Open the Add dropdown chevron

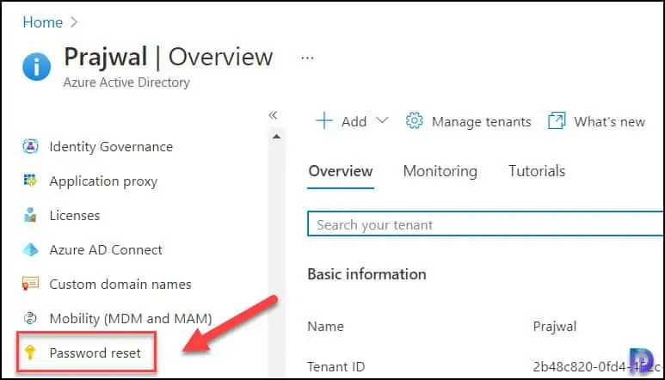pos(382,120)
